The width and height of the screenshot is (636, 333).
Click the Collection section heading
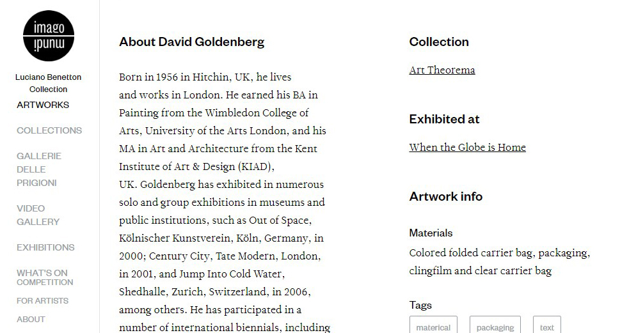[439, 42]
